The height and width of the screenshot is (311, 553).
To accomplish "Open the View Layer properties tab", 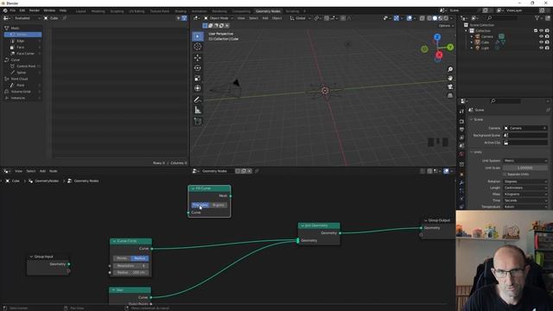I will pyautogui.click(x=461, y=137).
